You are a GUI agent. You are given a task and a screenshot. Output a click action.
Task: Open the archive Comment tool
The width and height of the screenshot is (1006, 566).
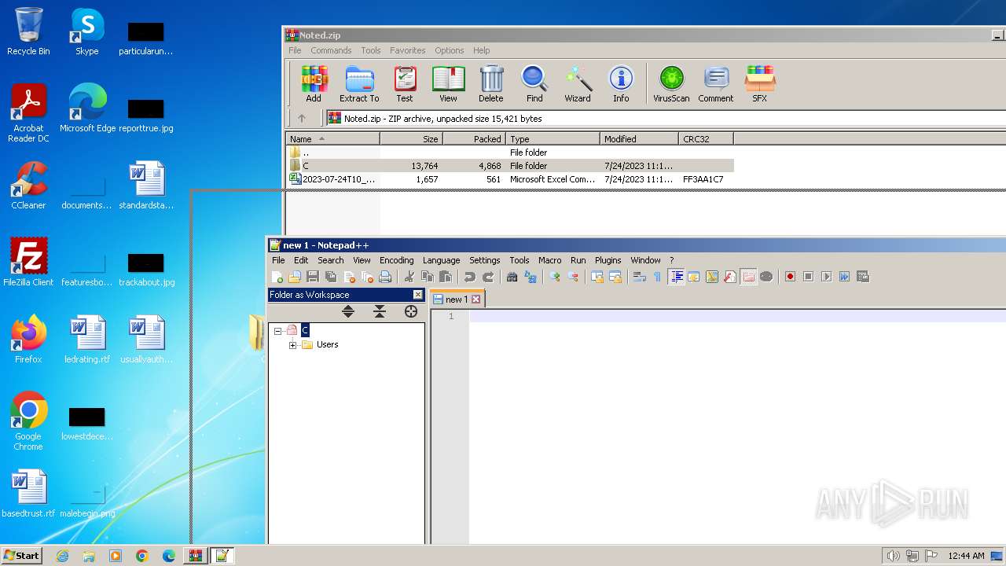716,84
